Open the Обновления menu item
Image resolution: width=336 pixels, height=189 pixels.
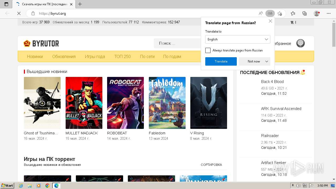pyautogui.click(x=64, y=56)
